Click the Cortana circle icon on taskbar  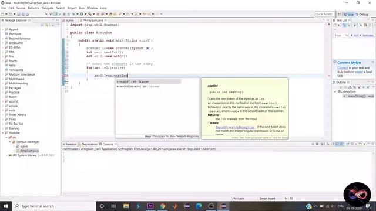pyautogui.click(x=102, y=206)
